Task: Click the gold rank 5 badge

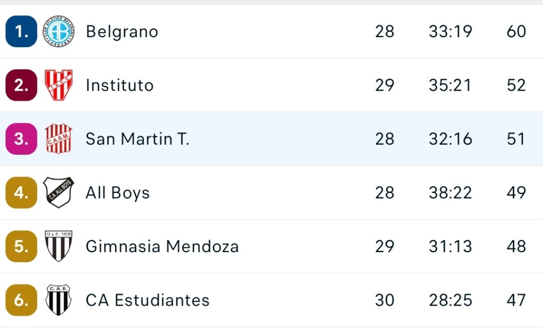Action: click(x=21, y=246)
